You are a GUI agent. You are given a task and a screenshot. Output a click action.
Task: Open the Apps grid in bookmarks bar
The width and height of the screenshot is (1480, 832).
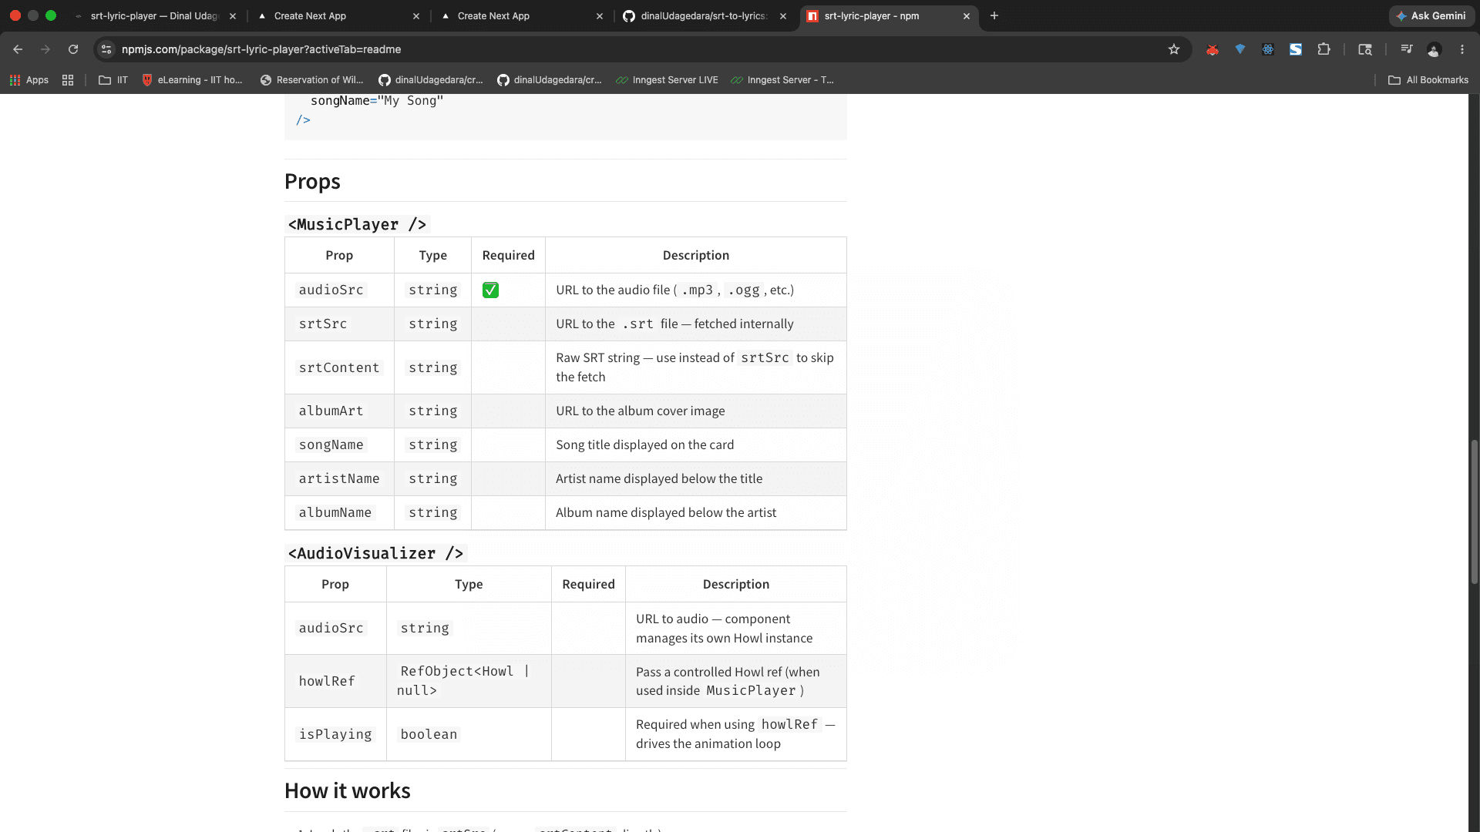pos(29,80)
